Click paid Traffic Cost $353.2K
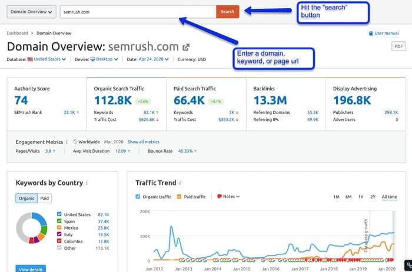 click(227, 120)
